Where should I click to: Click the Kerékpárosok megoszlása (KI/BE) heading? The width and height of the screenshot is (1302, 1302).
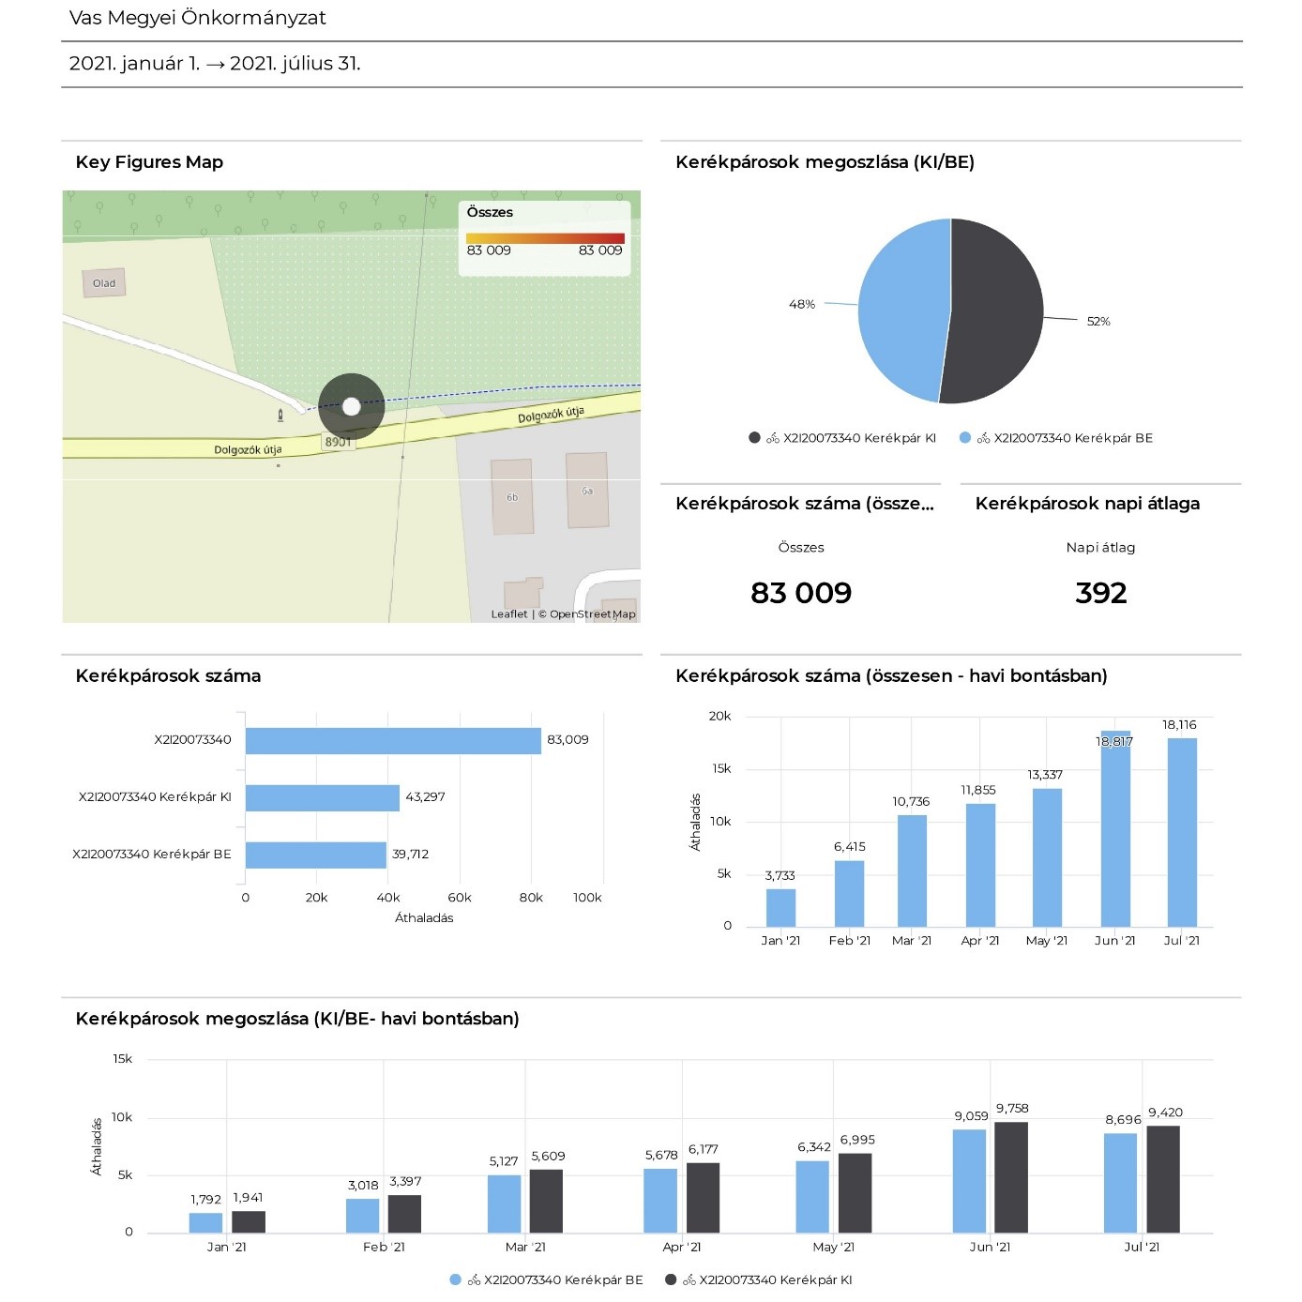[x=825, y=162]
